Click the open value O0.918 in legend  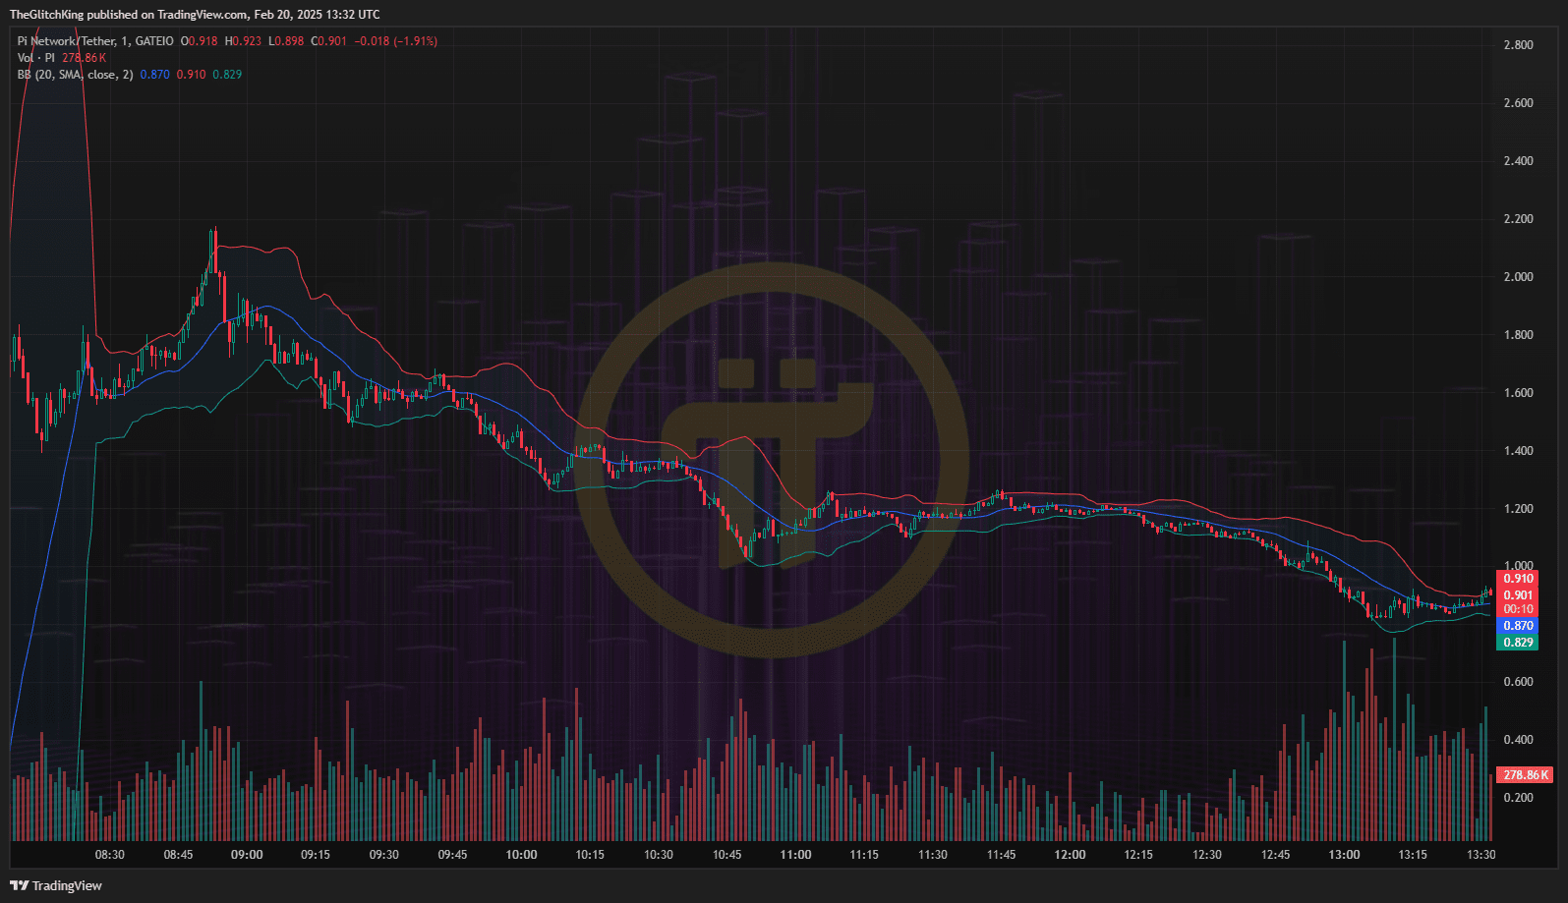(200, 41)
